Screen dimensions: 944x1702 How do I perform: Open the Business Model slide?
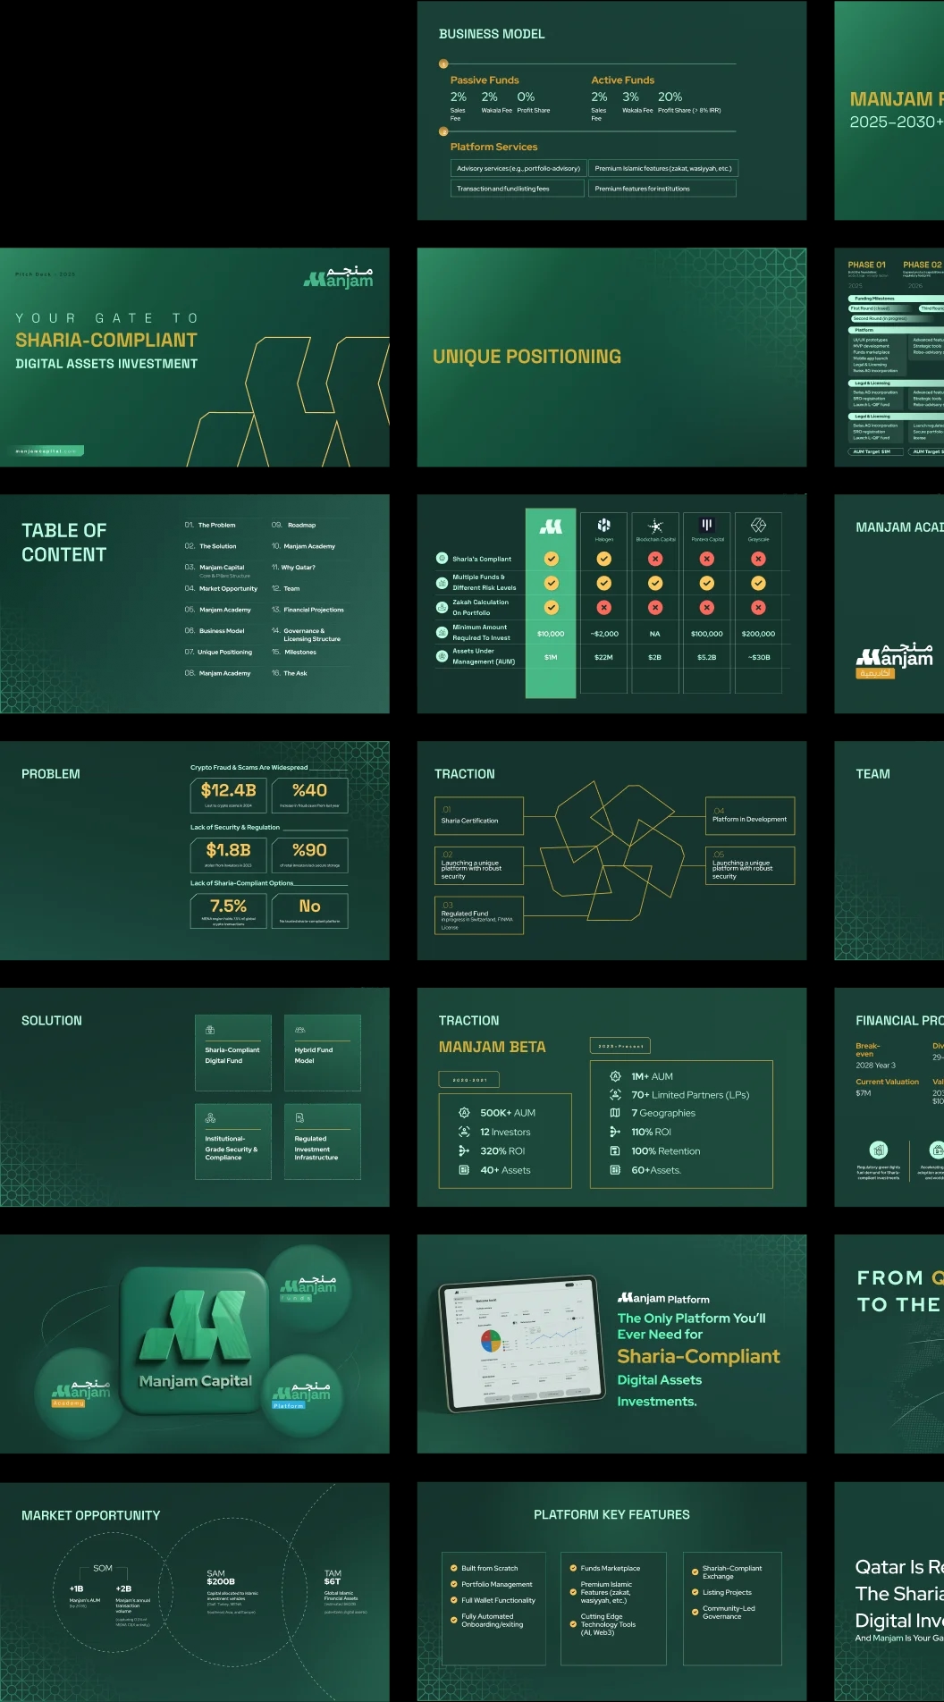(x=611, y=110)
